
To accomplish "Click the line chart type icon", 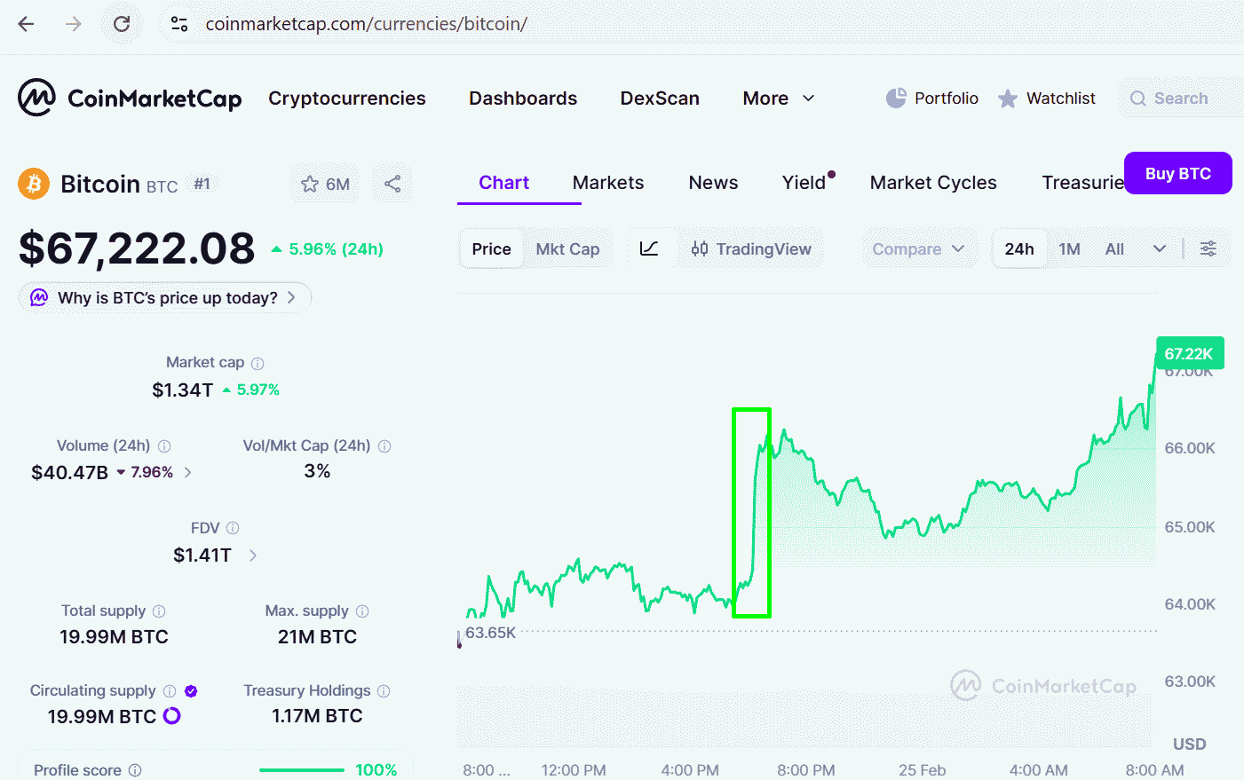I will [x=649, y=248].
